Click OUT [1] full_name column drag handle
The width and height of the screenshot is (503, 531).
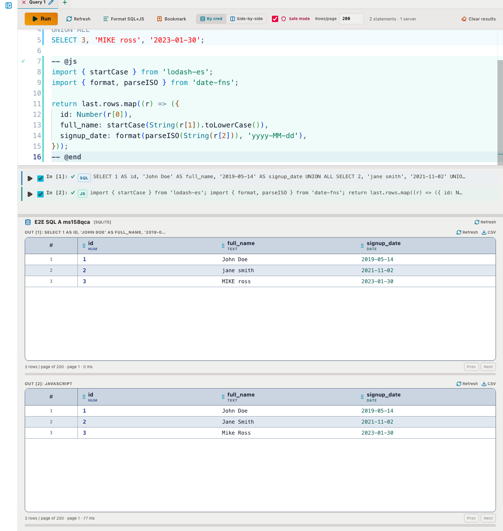[223, 246]
